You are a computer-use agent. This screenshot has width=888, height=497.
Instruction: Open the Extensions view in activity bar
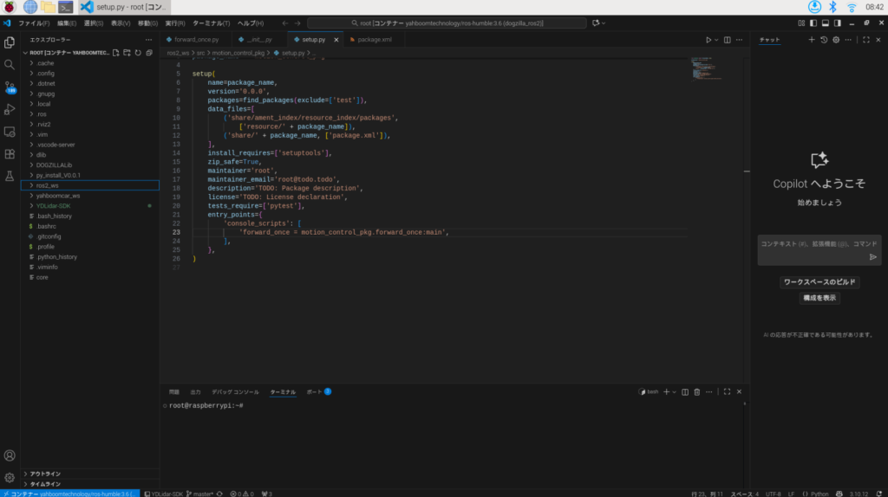pos(10,154)
